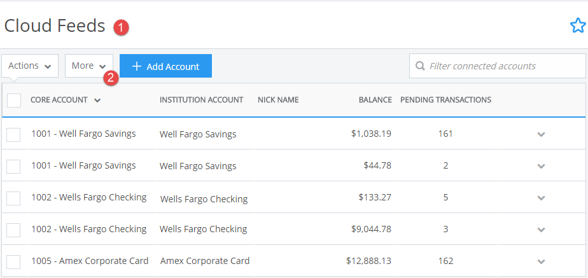The height and width of the screenshot is (278, 588).
Task: Tick the Amex Corporate Card row checkbox
Action: coord(13,261)
